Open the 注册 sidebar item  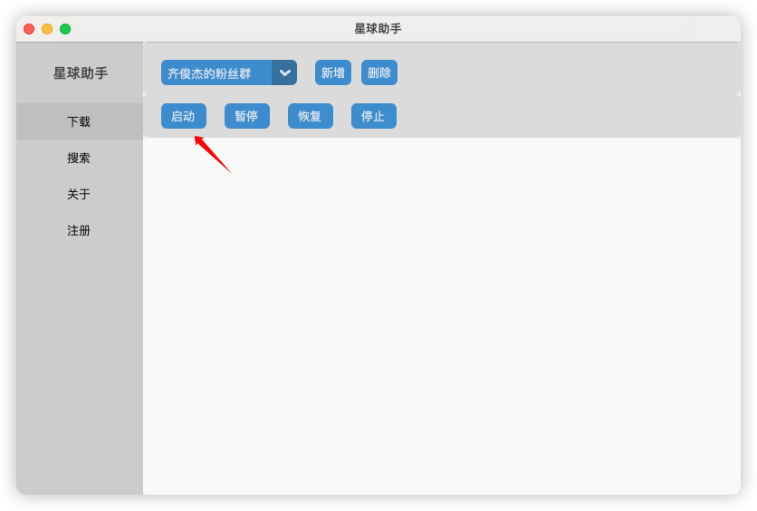(x=80, y=230)
